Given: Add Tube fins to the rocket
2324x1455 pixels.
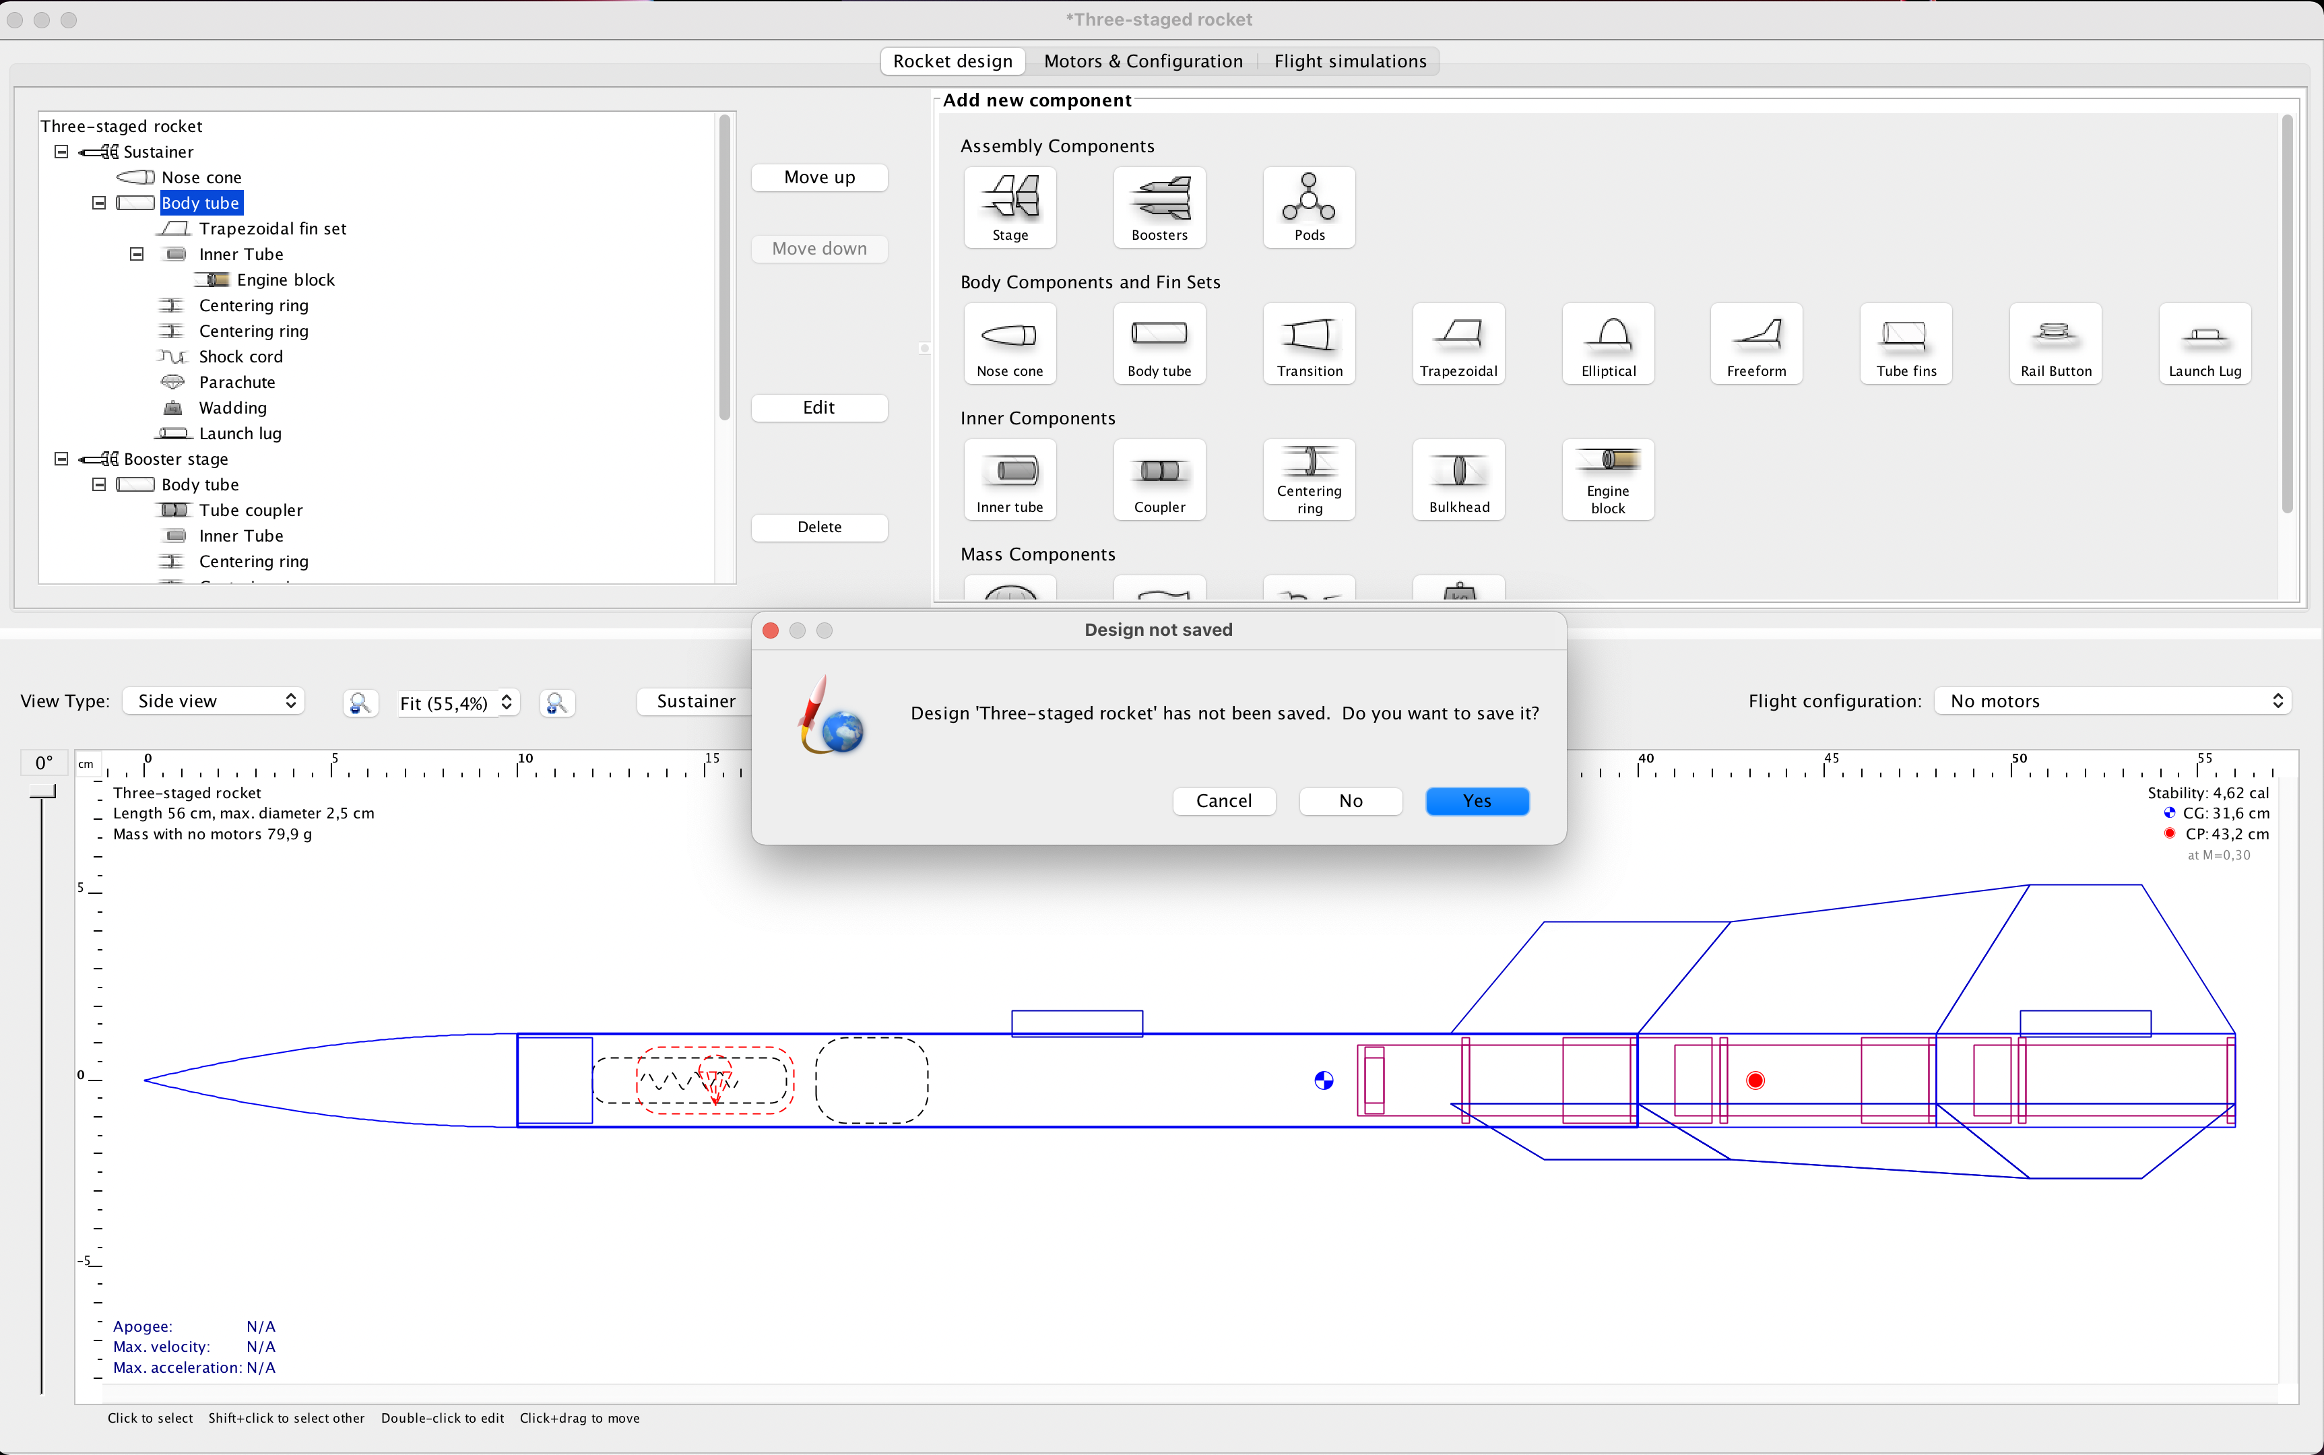Looking at the screenshot, I should [x=1904, y=344].
